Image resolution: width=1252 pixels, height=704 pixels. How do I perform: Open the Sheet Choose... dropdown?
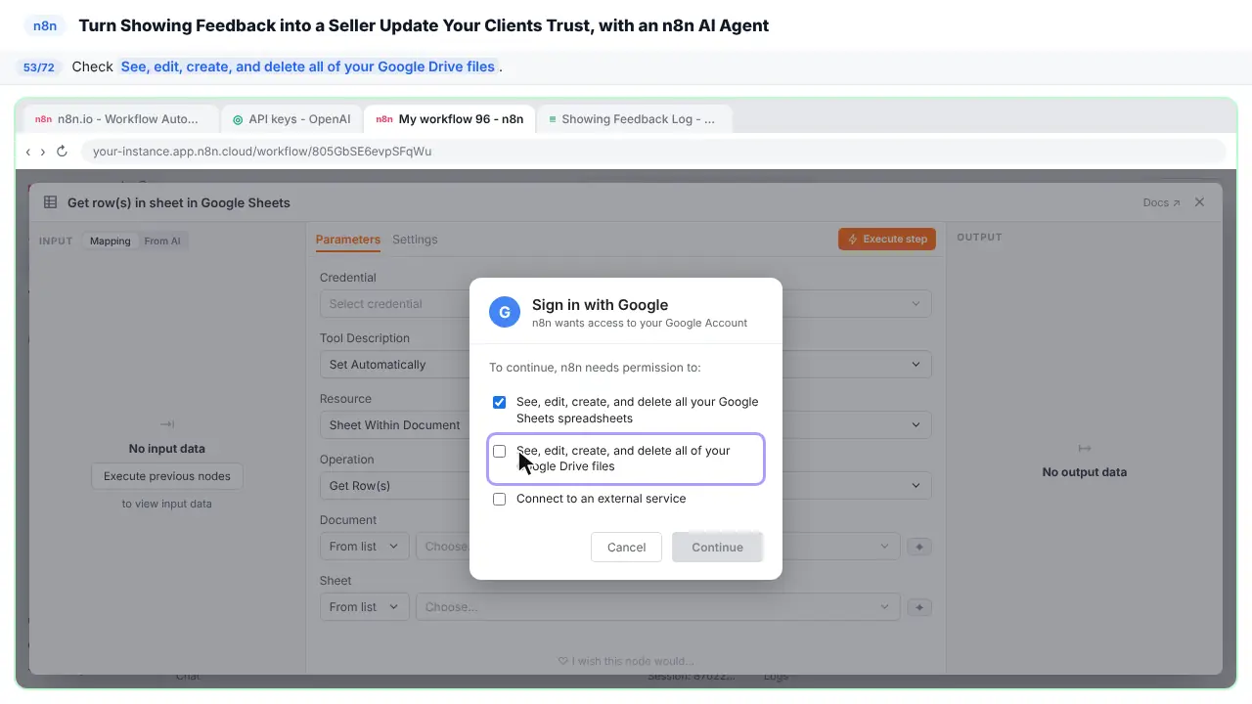coord(657,607)
